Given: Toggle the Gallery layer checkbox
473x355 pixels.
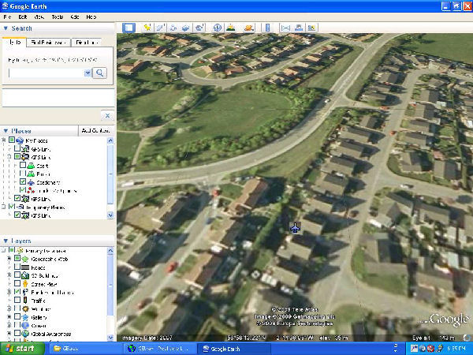Looking at the screenshot, I should [x=17, y=317].
